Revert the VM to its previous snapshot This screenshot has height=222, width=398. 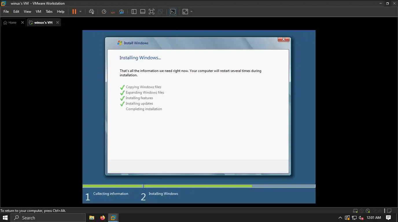(x=113, y=12)
